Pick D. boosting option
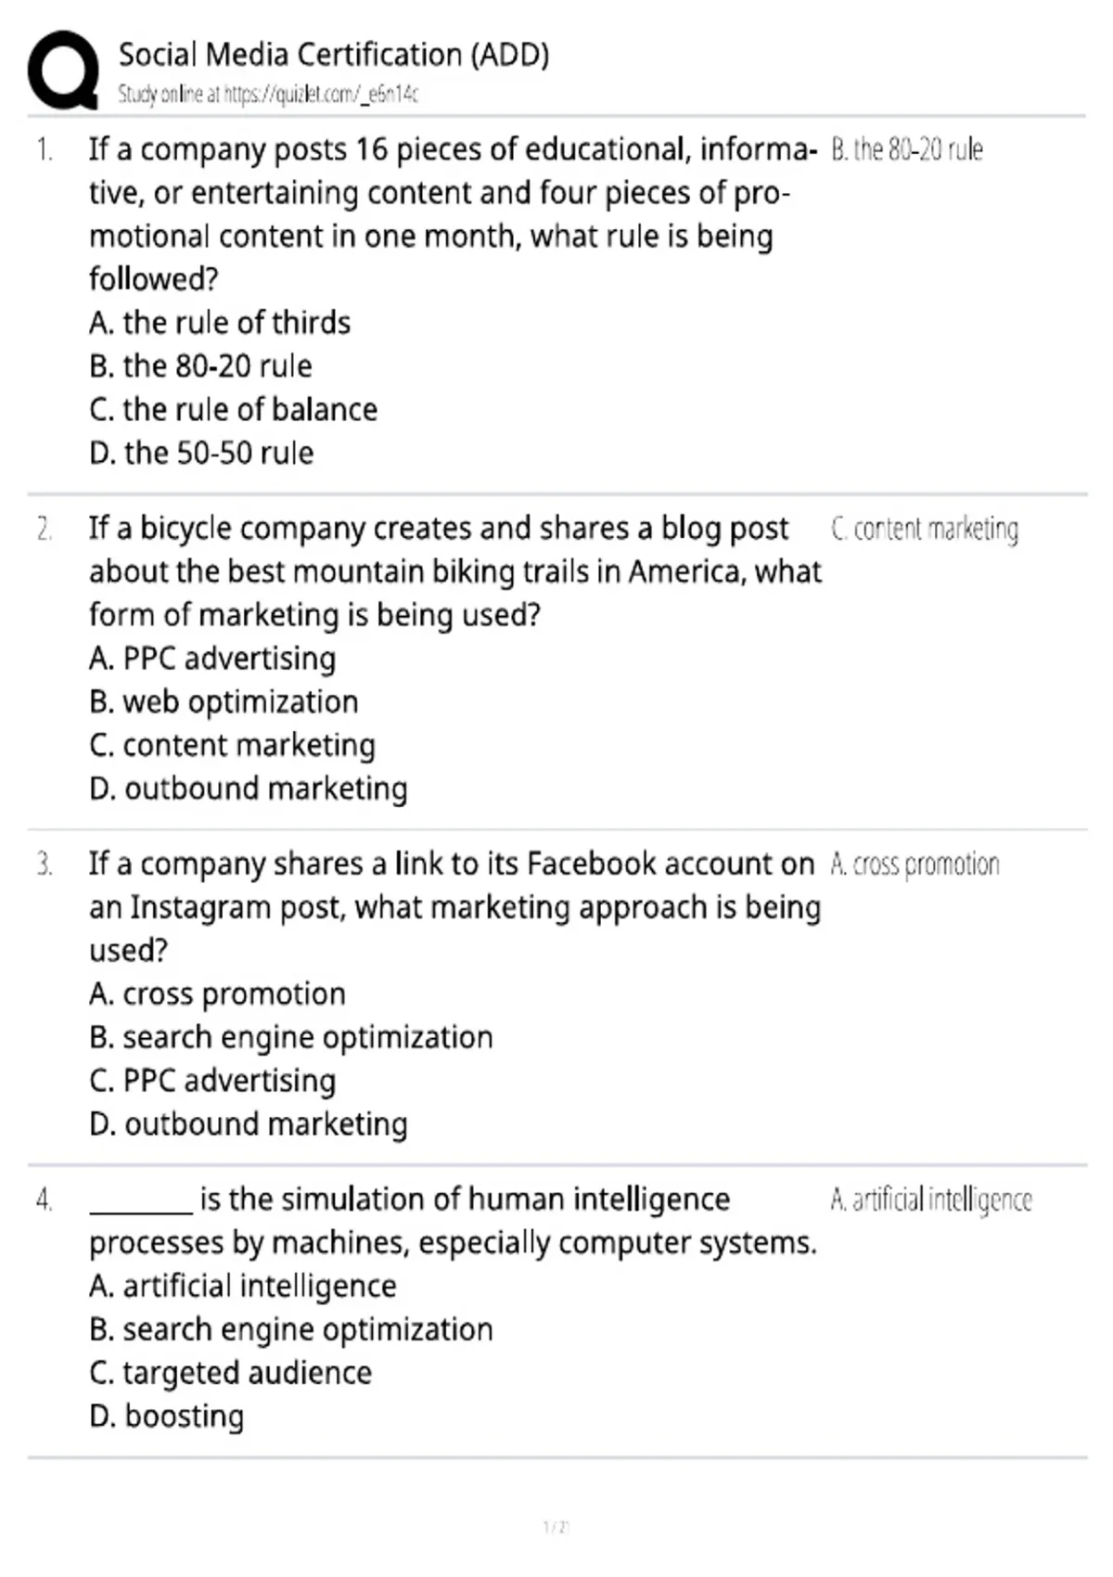 167,1416
